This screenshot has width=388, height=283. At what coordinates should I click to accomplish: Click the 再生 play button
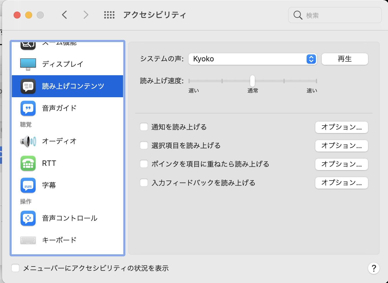point(345,59)
